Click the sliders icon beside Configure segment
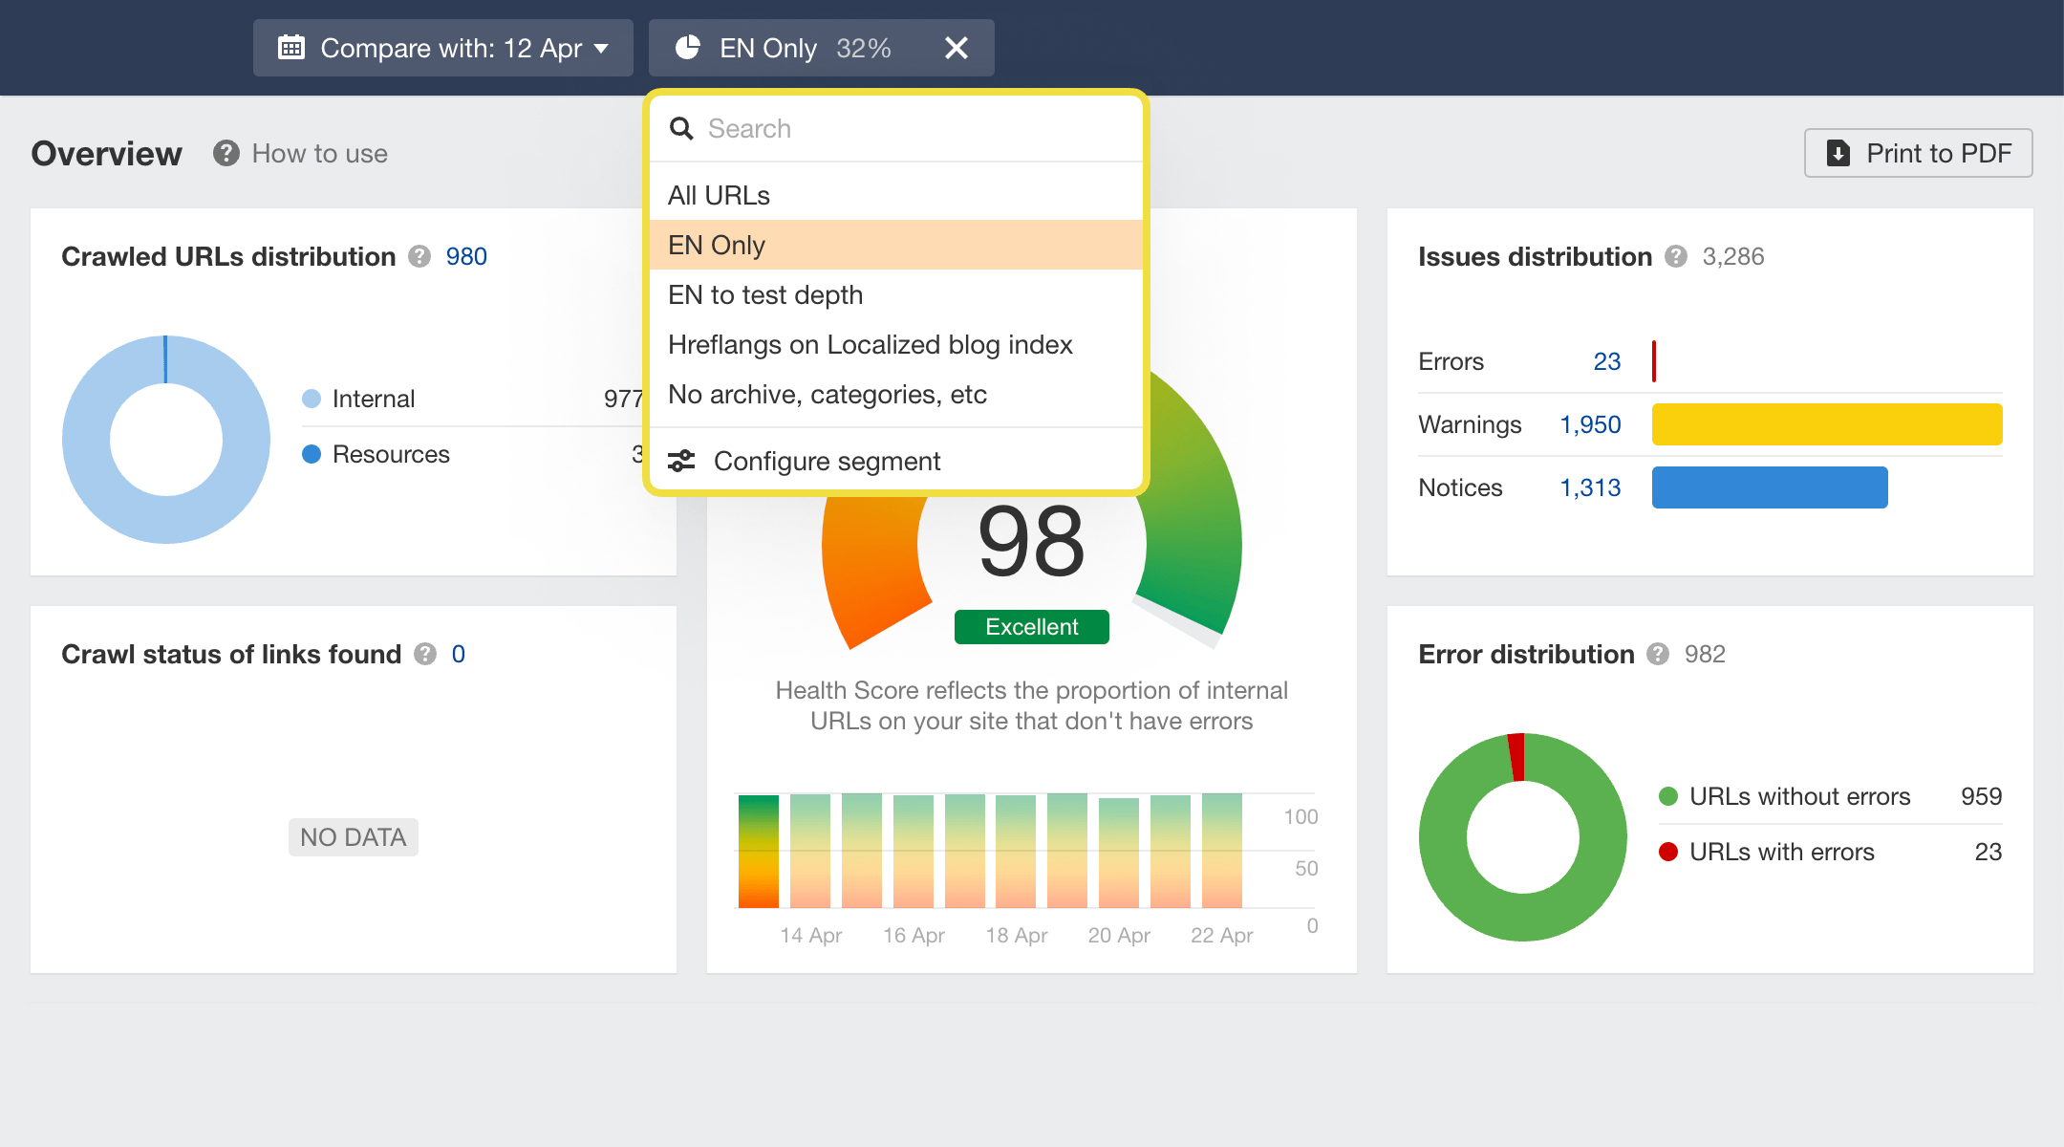This screenshot has height=1147, width=2064. click(x=681, y=461)
